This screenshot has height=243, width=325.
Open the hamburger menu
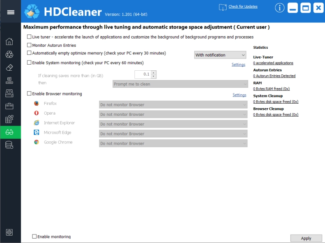(11, 13)
